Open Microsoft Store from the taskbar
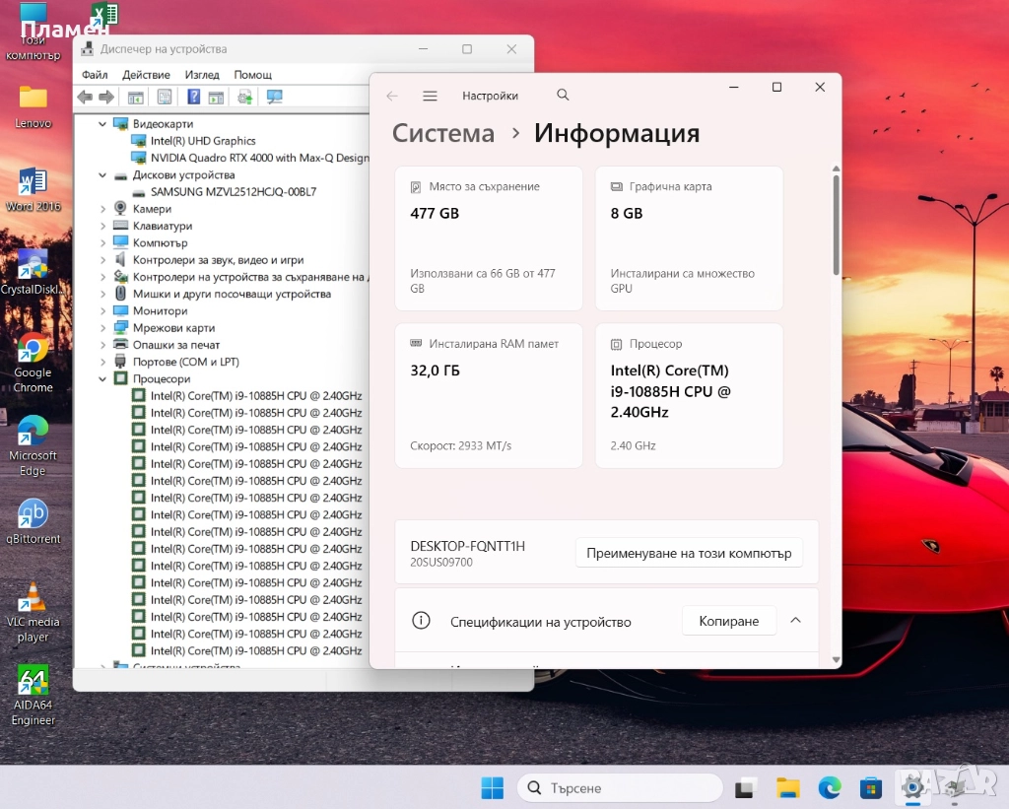Image resolution: width=1009 pixels, height=809 pixels. point(870,787)
